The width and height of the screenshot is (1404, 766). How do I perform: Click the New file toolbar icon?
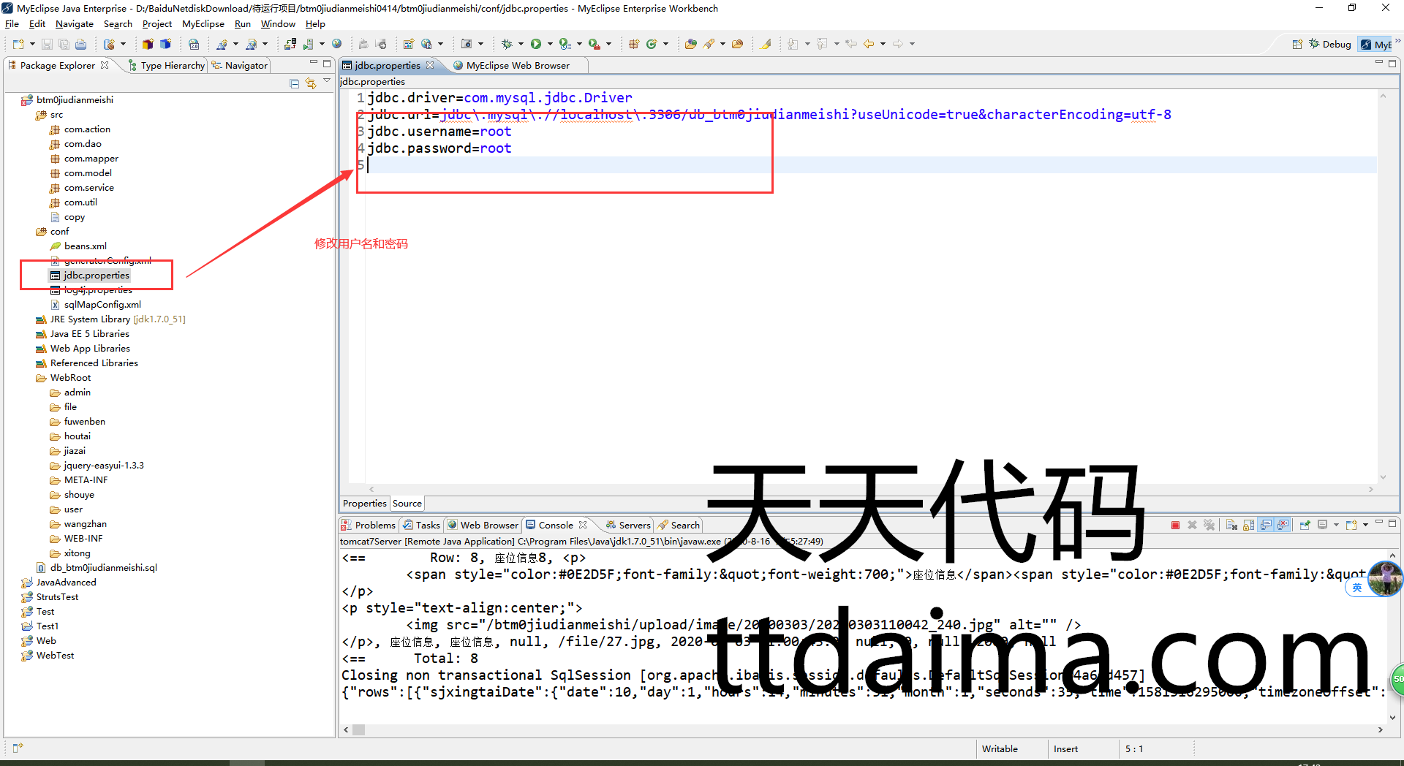18,44
